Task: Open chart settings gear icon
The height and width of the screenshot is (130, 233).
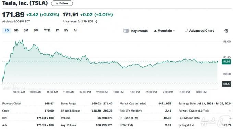Action: pyautogui.click(x=226, y=31)
